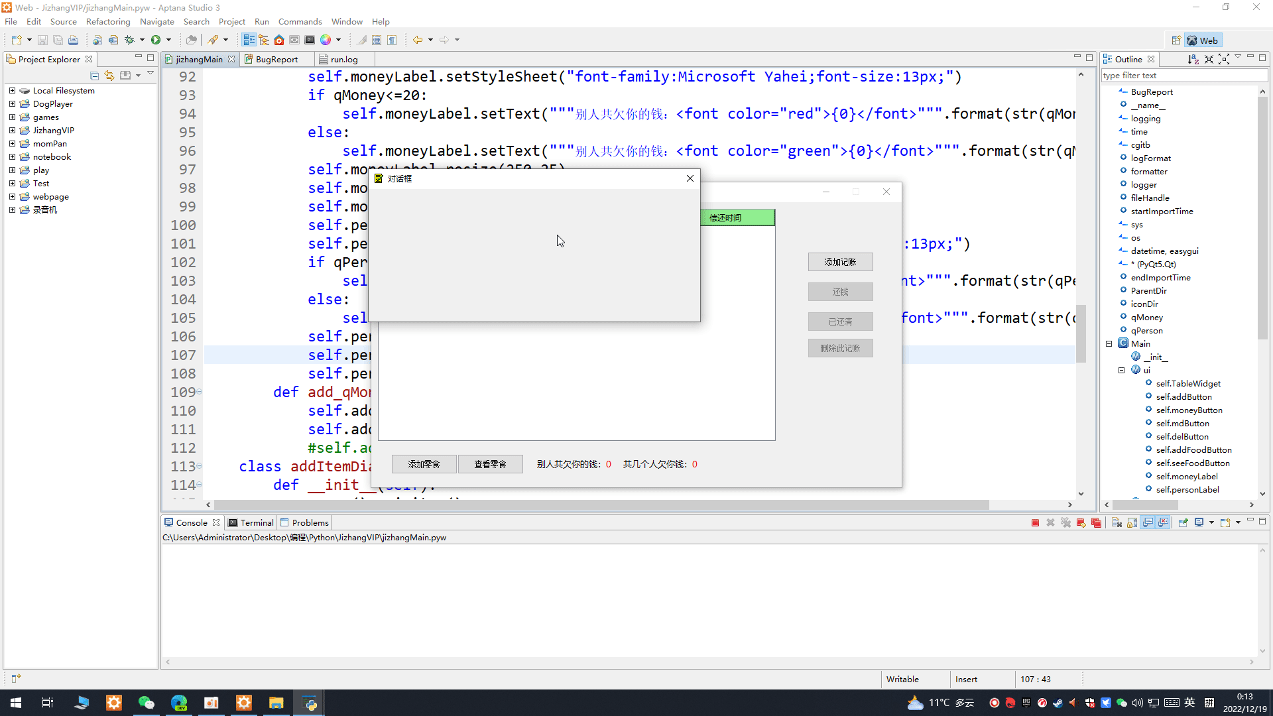
Task: Click Collapse All in Project Explorer
Action: click(94, 76)
